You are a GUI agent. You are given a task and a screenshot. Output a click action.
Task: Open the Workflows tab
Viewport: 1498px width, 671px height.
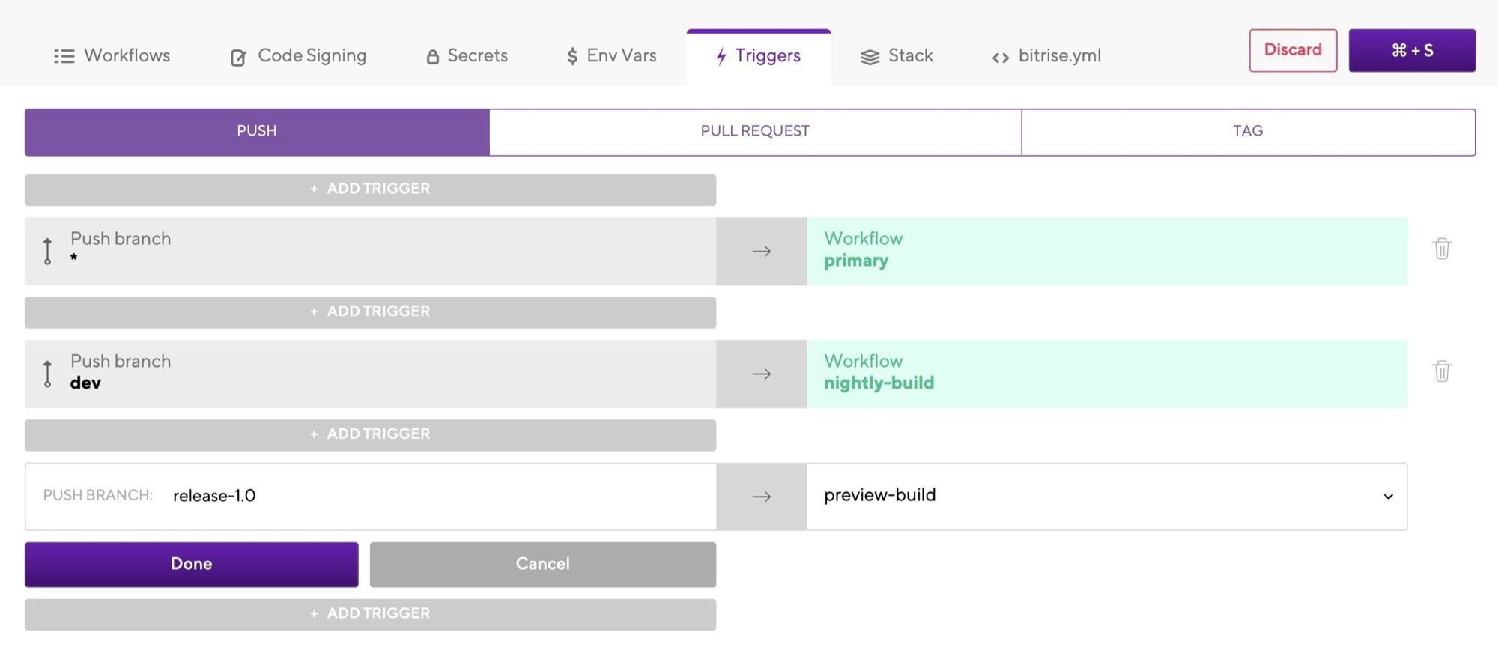tap(112, 56)
